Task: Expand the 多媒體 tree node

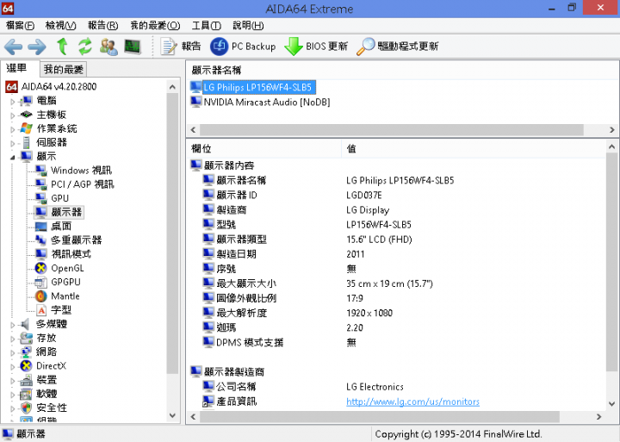Action: pyautogui.click(x=13, y=325)
